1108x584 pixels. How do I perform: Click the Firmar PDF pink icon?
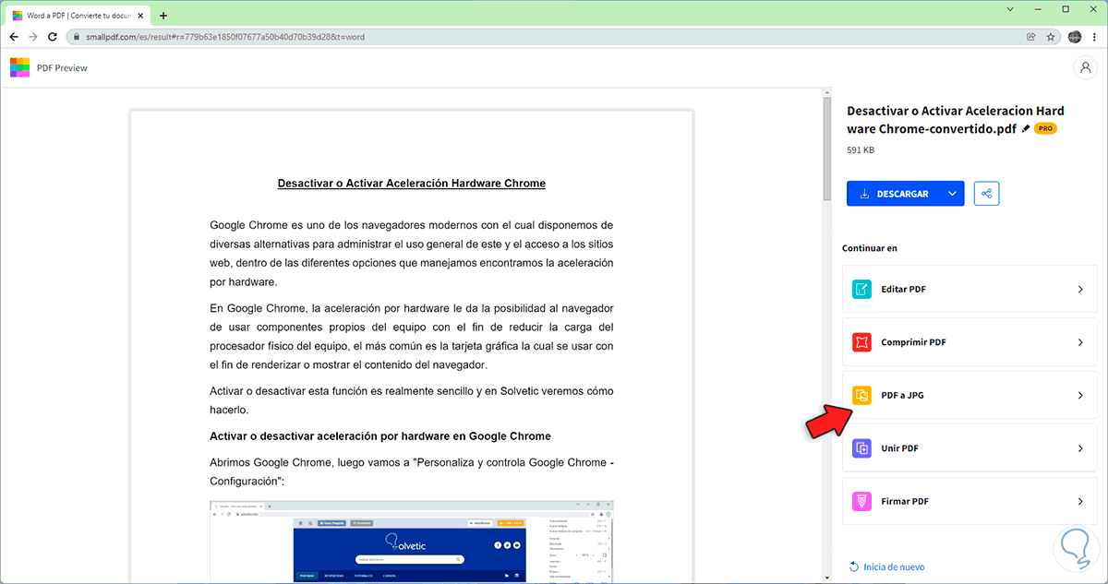coord(861,501)
